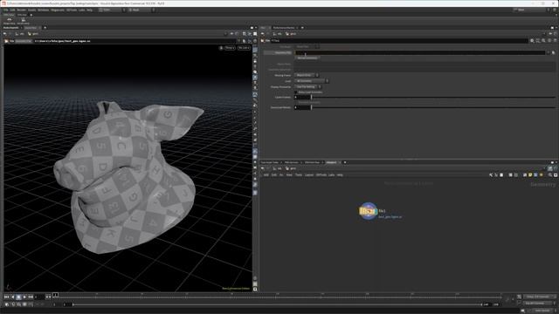Click the second shelf tool icon
The height and width of the screenshot is (314, 559).
(x=24, y=21)
